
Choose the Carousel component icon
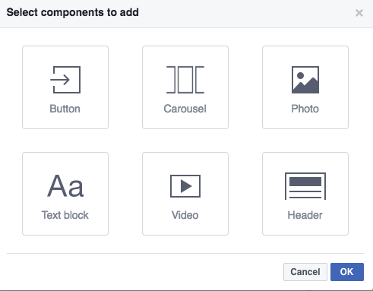185,80
